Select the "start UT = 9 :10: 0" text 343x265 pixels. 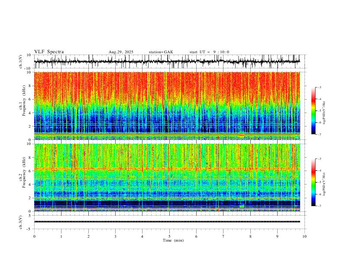(209, 52)
